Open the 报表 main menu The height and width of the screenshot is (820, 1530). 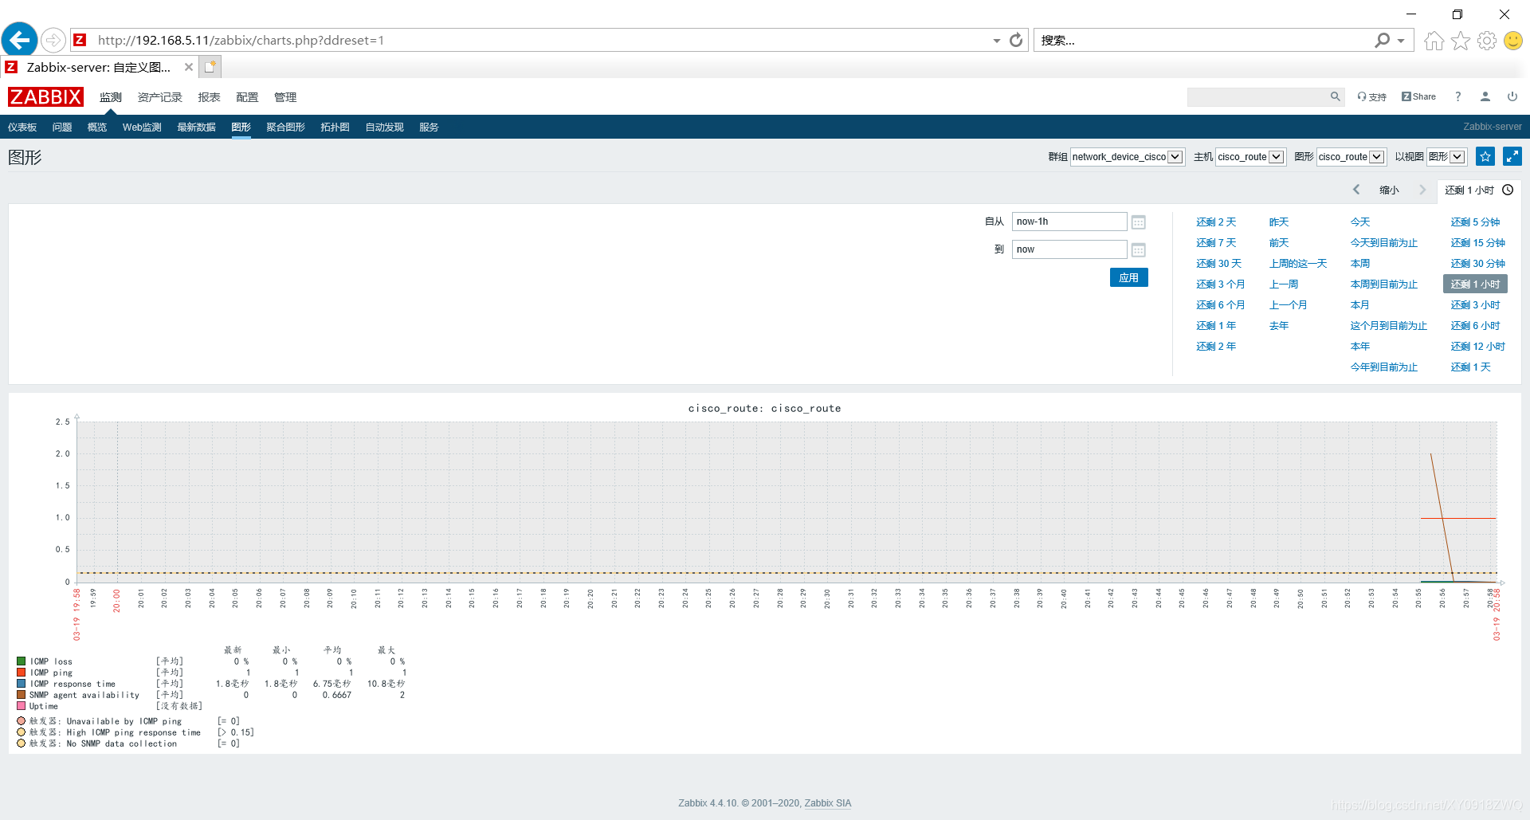(209, 97)
